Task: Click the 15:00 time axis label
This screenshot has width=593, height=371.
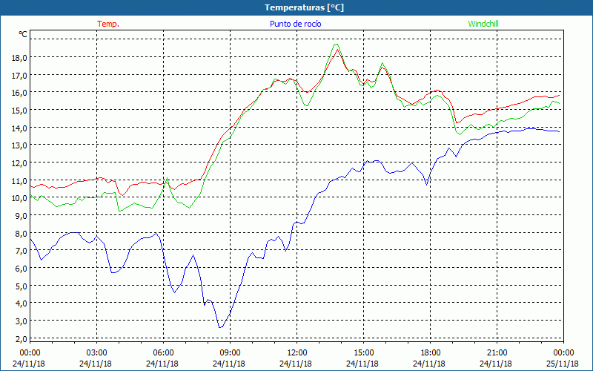Action: (x=363, y=353)
